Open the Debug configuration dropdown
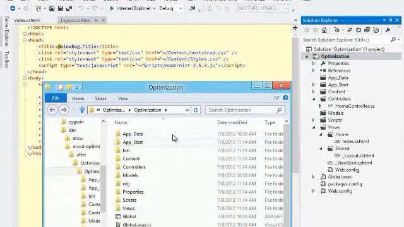404x227 pixels. 181,8
